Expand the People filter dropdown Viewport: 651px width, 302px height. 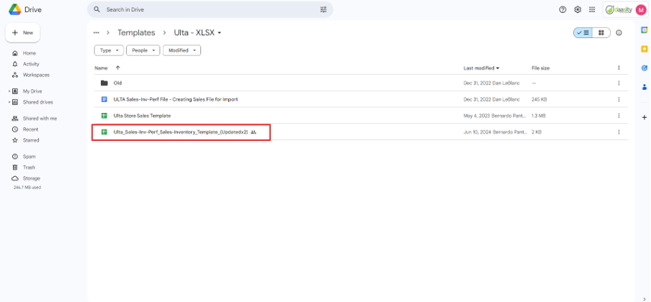[x=143, y=50]
